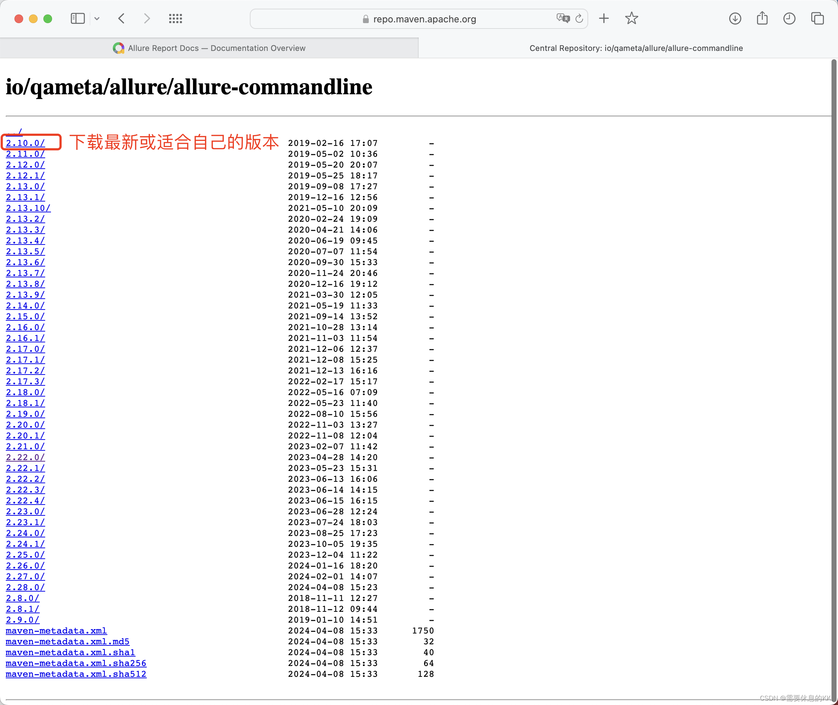The image size is (838, 705).
Task: Switch to the Allure Report Docs tab
Action: [209, 48]
